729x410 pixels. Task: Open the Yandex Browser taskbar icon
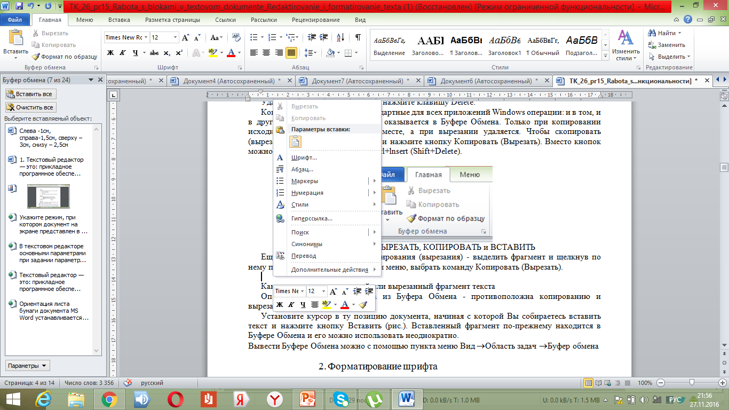[242, 399]
